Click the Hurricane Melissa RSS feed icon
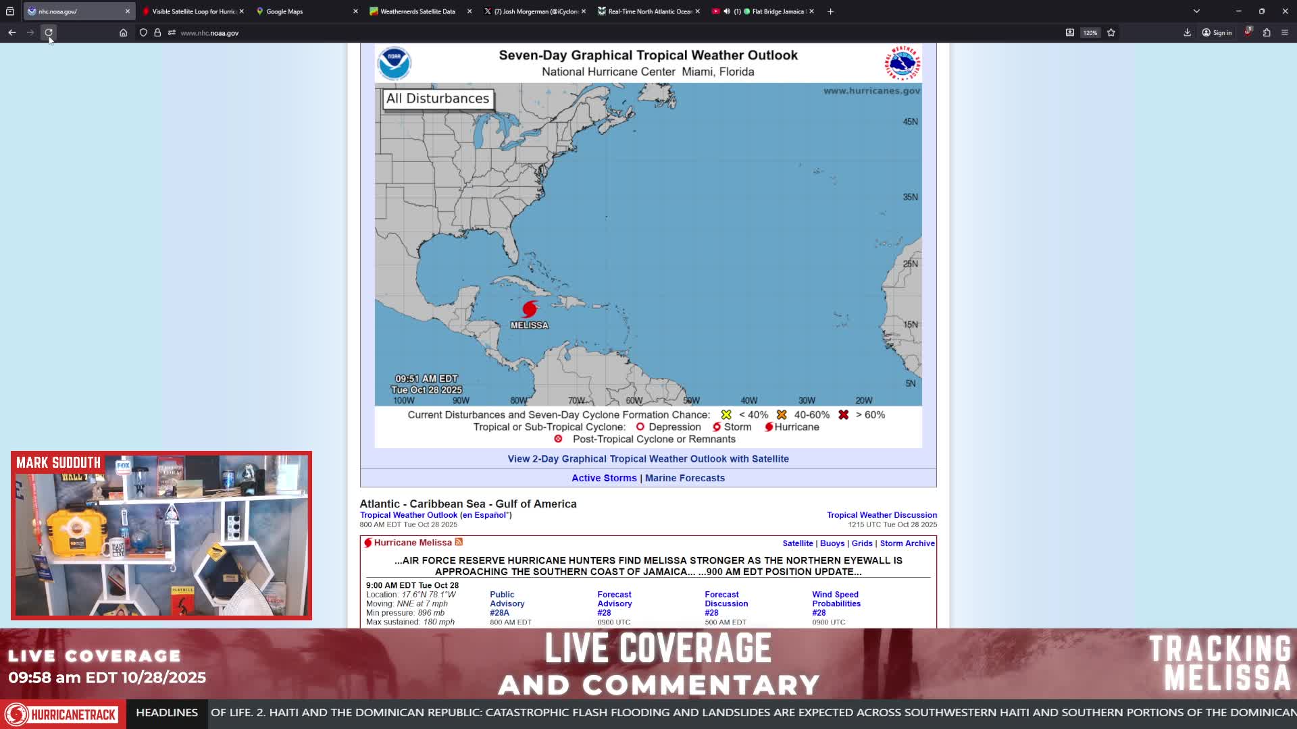This screenshot has height=729, width=1297. point(459,542)
